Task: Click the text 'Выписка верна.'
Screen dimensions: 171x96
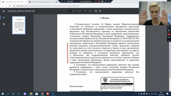Action: pos(77,86)
